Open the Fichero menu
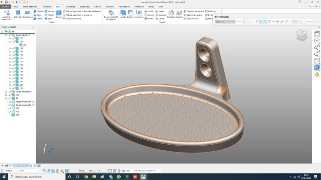Image resolution: width=321 pixels, height=180 pixels. [6, 7]
